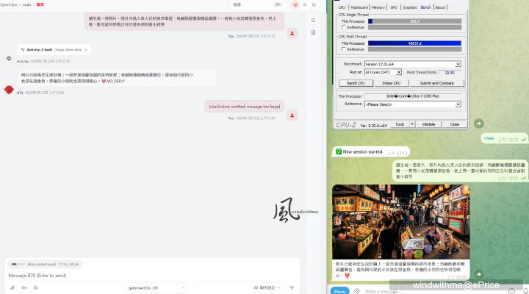Click the Telegram microphone voice message icon

click(525, 291)
